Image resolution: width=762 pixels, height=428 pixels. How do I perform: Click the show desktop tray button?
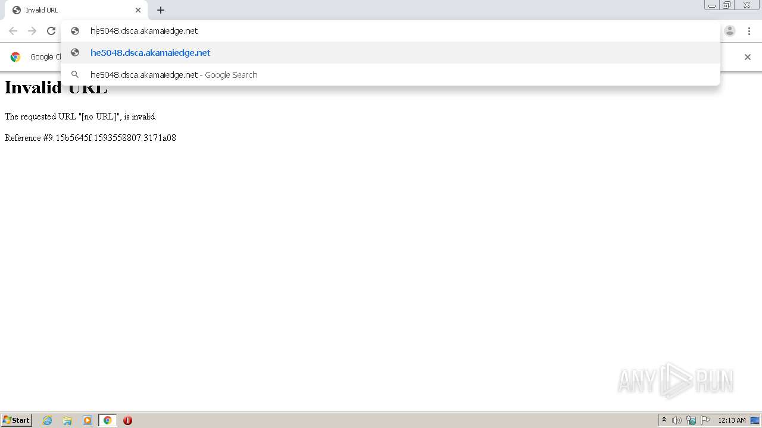click(755, 420)
